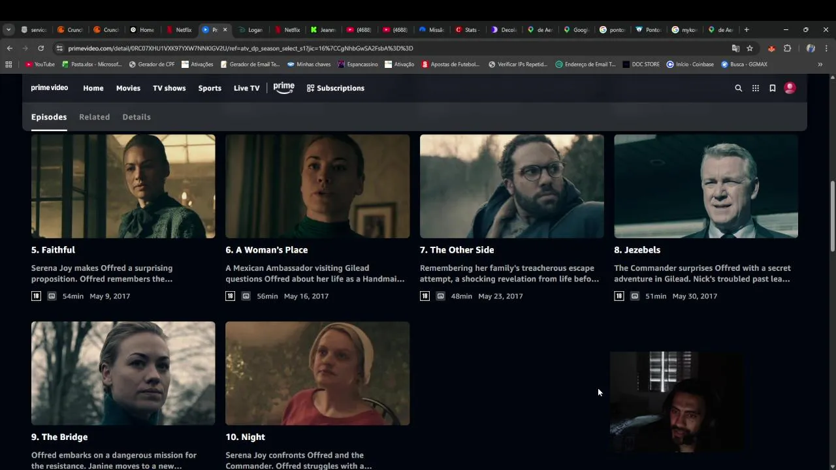Open the YouTube bookmark
Screen dimensions: 836x470
click(x=40, y=65)
